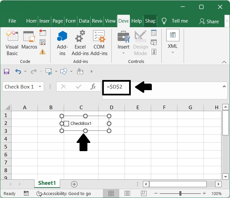Select all cells with corner triangle
230x198 pixels.
[8, 107]
